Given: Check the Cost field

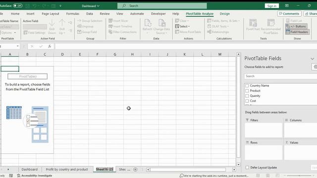Looking at the screenshot, I should click(x=247, y=101).
